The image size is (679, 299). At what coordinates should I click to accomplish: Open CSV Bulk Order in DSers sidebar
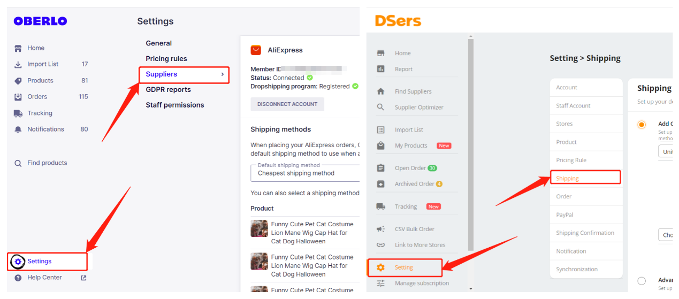coord(415,229)
